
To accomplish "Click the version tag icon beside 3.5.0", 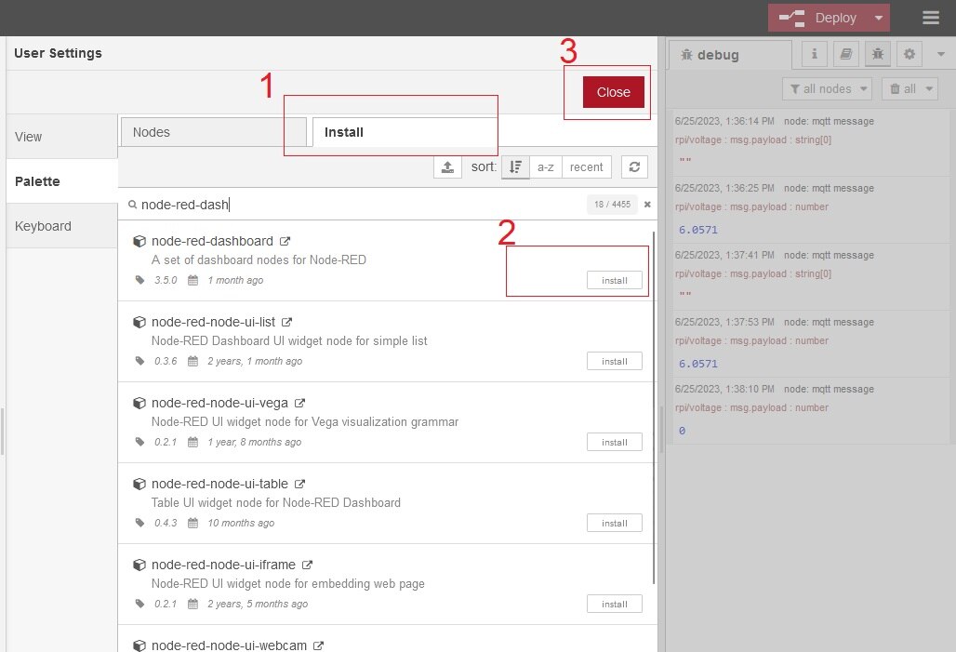I will (x=140, y=280).
